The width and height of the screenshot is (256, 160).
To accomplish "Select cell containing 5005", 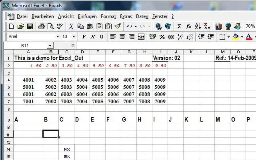I will [x=98, y=87].
